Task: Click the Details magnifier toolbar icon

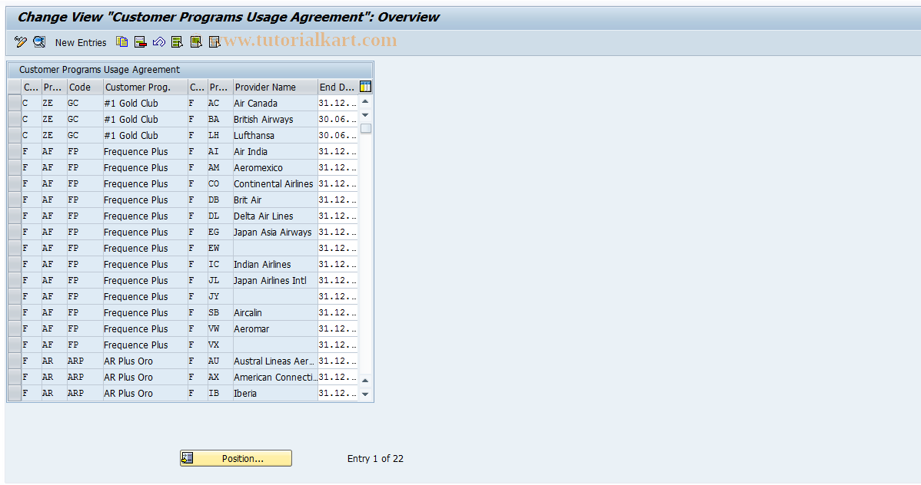Action: pyautogui.click(x=39, y=41)
